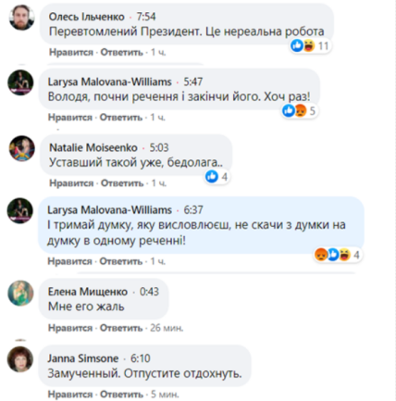The height and width of the screenshot is (401, 396).
Task: Jump to video timestamp 7:54
Action: coord(146,17)
